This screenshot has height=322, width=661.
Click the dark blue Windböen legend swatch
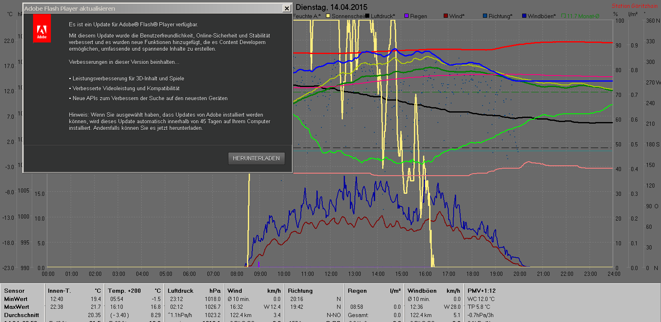[524, 16]
